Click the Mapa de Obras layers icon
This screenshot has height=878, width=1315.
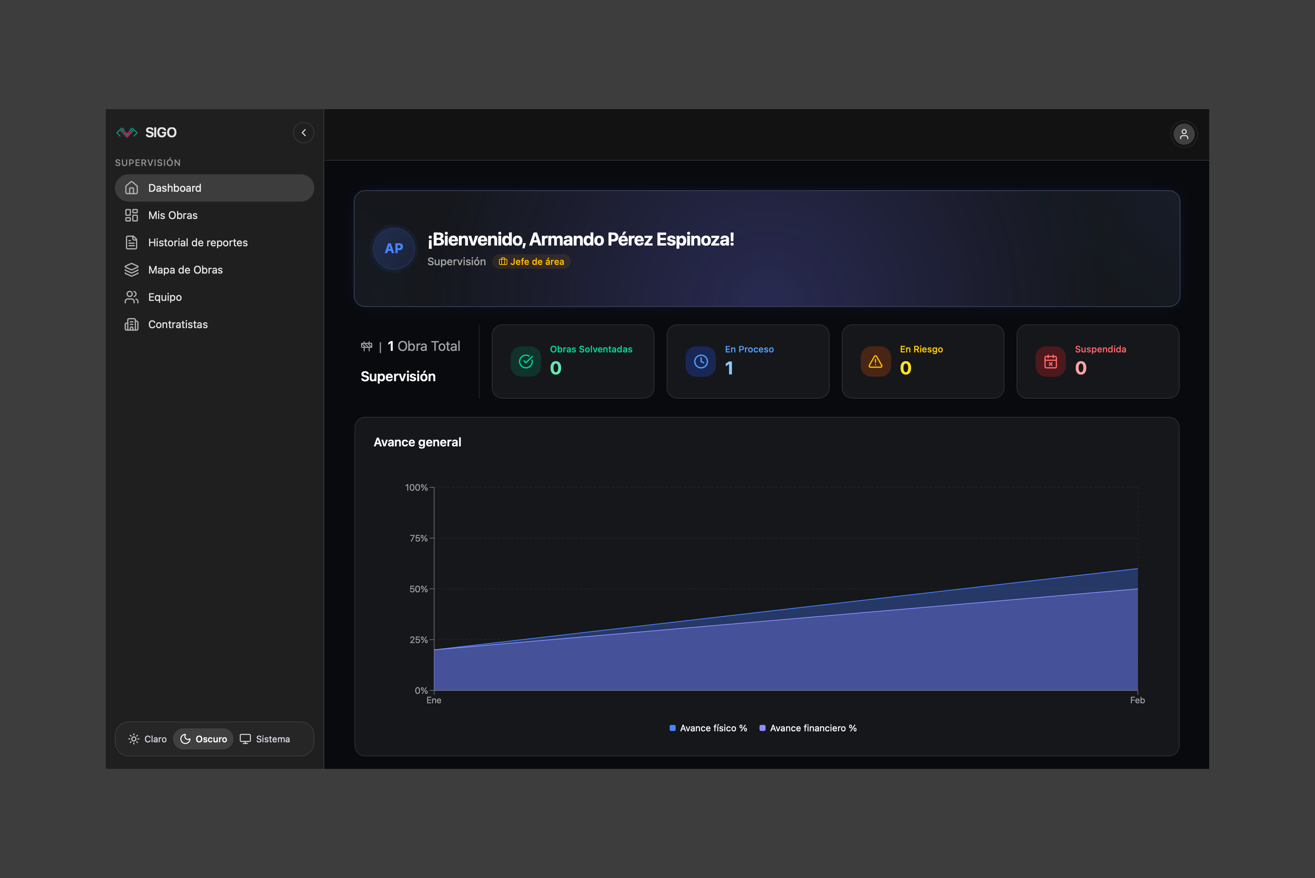(x=131, y=270)
